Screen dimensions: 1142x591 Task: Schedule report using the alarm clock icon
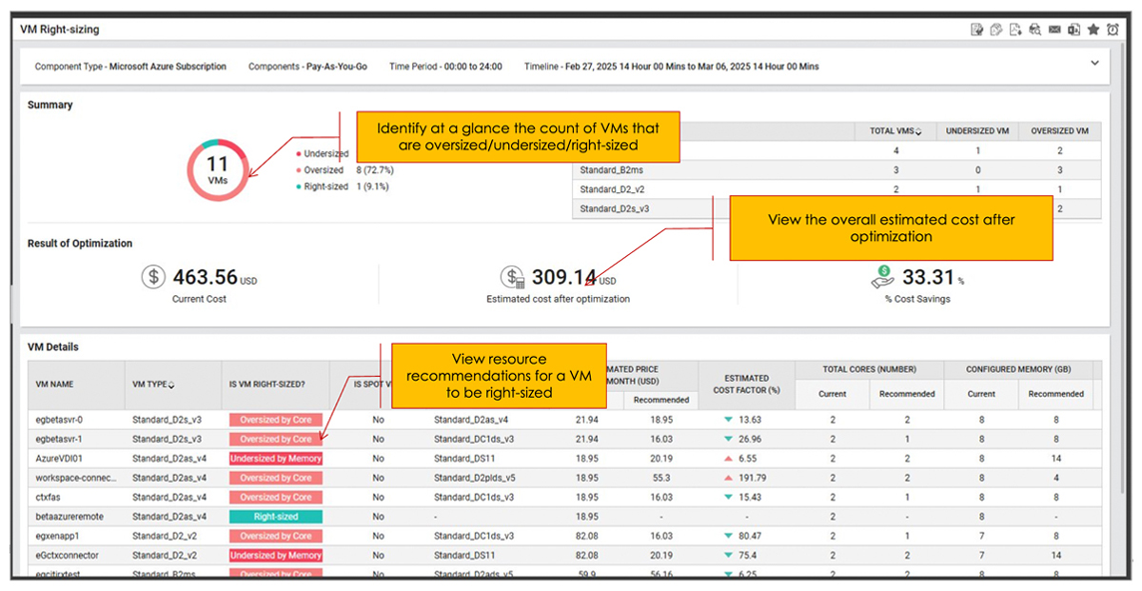1113,30
